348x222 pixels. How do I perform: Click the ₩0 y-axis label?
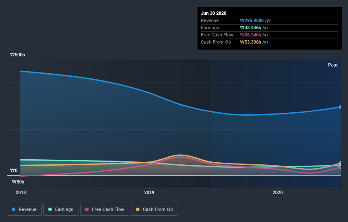pos(14,171)
